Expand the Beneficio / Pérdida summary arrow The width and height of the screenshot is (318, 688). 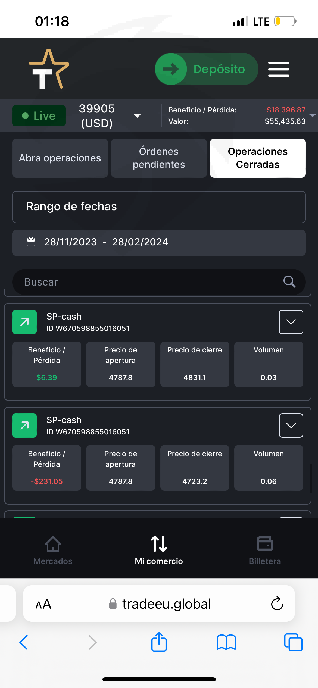pos(313,116)
